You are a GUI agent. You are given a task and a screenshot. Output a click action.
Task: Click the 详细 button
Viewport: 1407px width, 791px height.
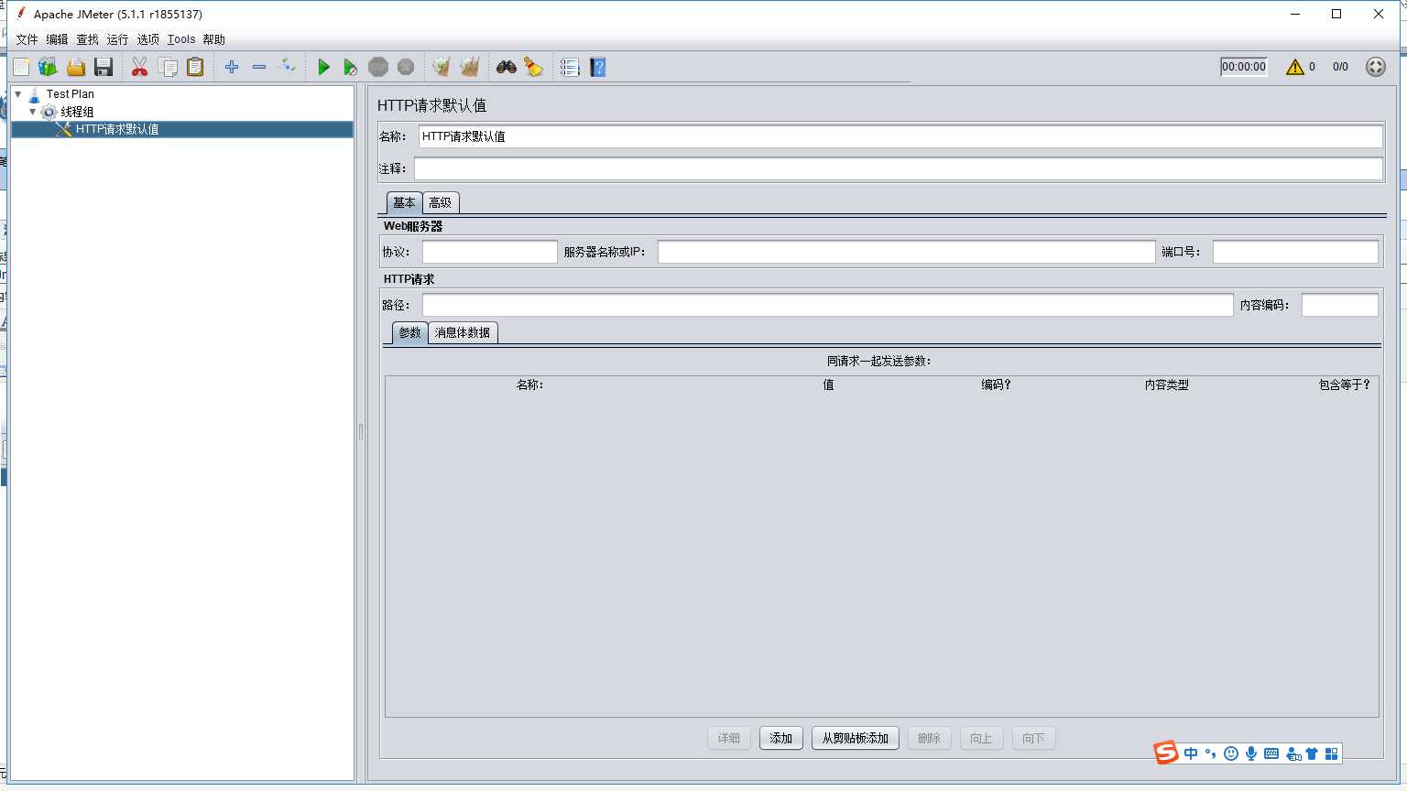[729, 738]
